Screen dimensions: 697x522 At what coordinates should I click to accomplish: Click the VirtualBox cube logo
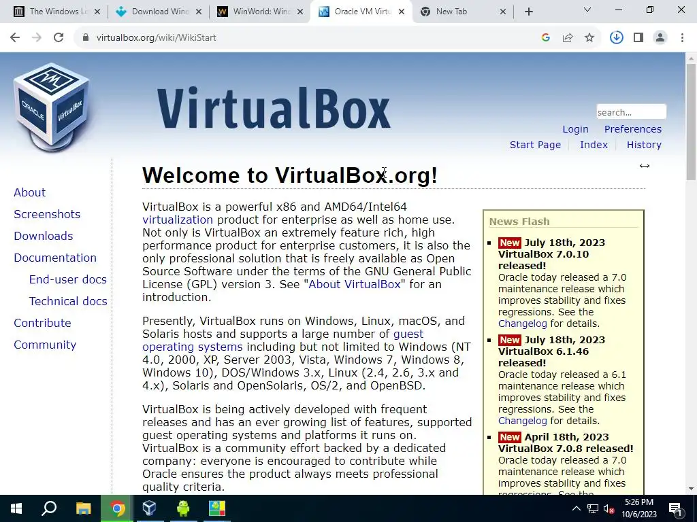(x=52, y=107)
